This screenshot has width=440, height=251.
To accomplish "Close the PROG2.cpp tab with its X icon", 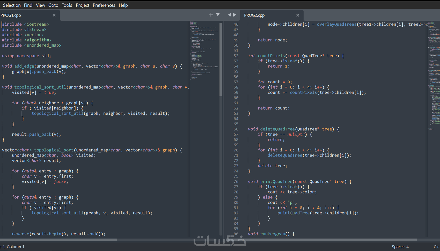I will click(298, 15).
